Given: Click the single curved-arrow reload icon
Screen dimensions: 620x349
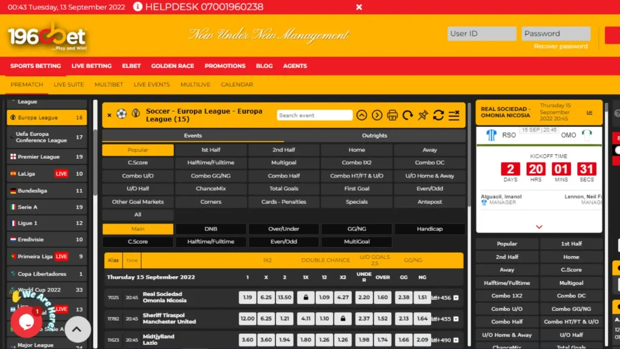Looking at the screenshot, I should click(407, 115).
